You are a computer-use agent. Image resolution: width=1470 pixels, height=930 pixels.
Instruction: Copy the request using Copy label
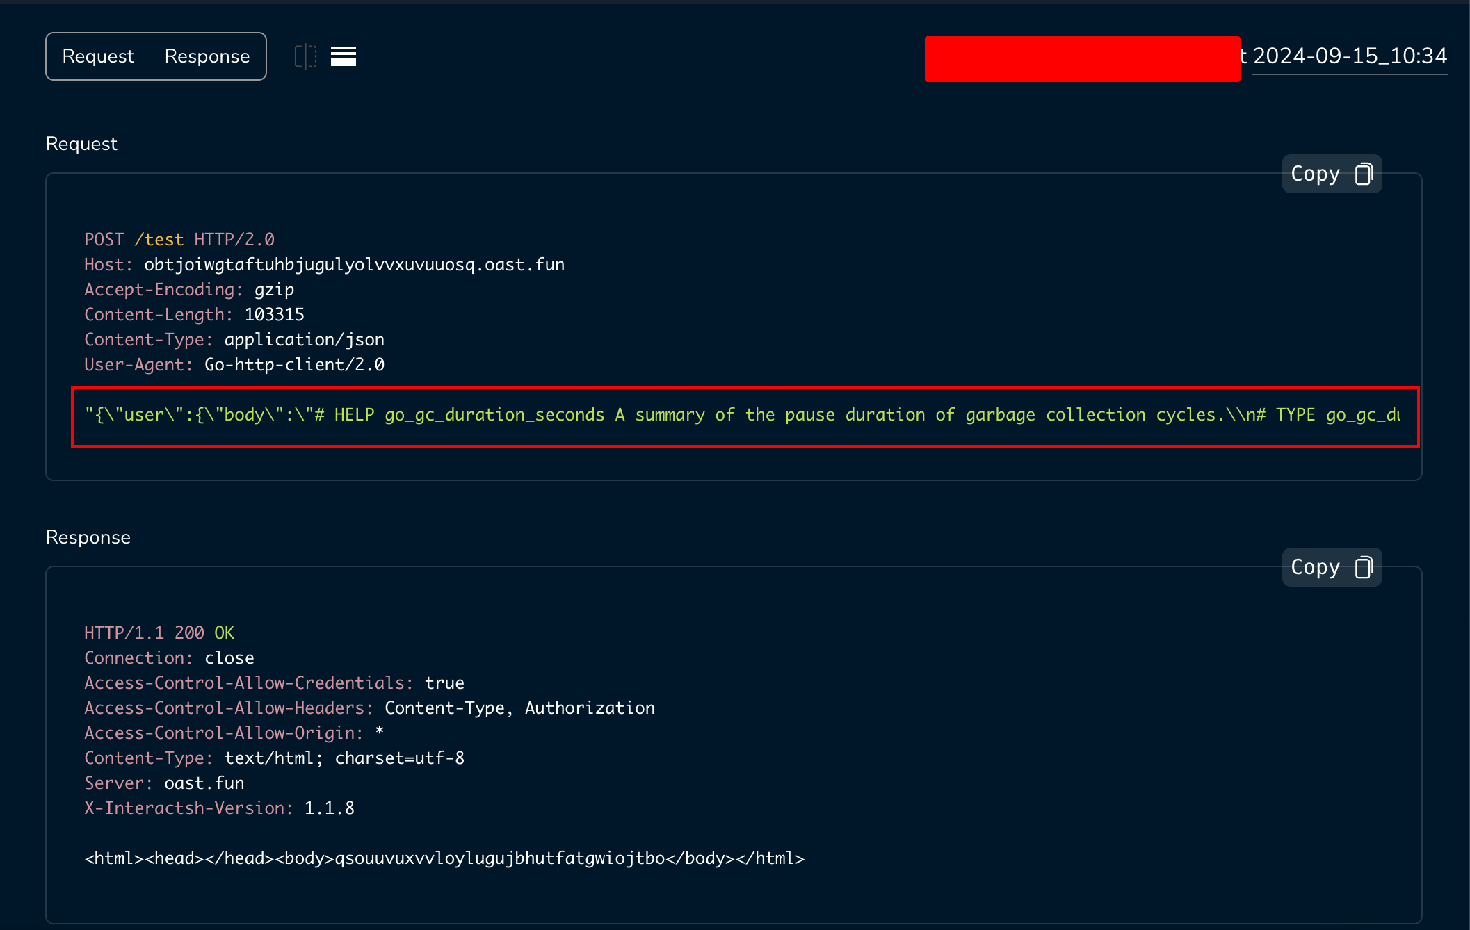coord(1314,174)
